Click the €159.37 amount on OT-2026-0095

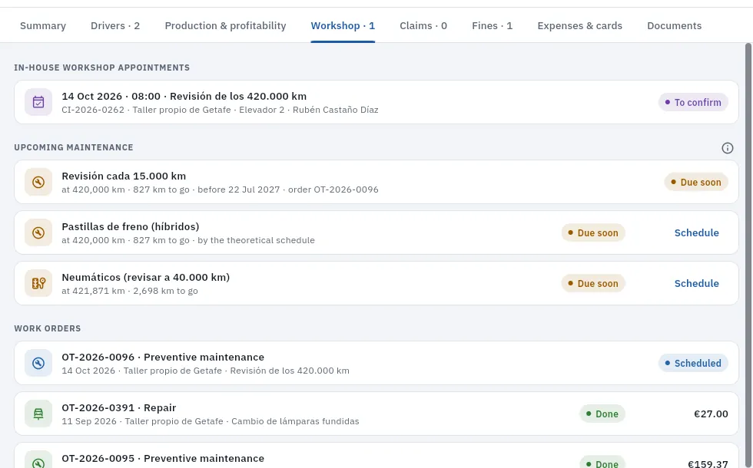point(708,463)
